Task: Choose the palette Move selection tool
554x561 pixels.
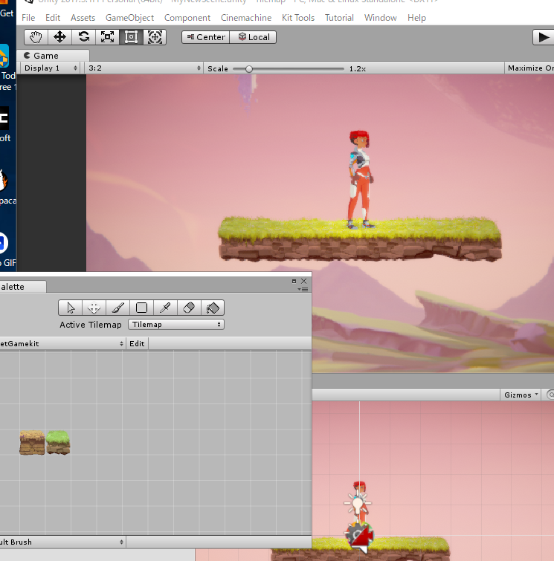Action: coord(94,308)
